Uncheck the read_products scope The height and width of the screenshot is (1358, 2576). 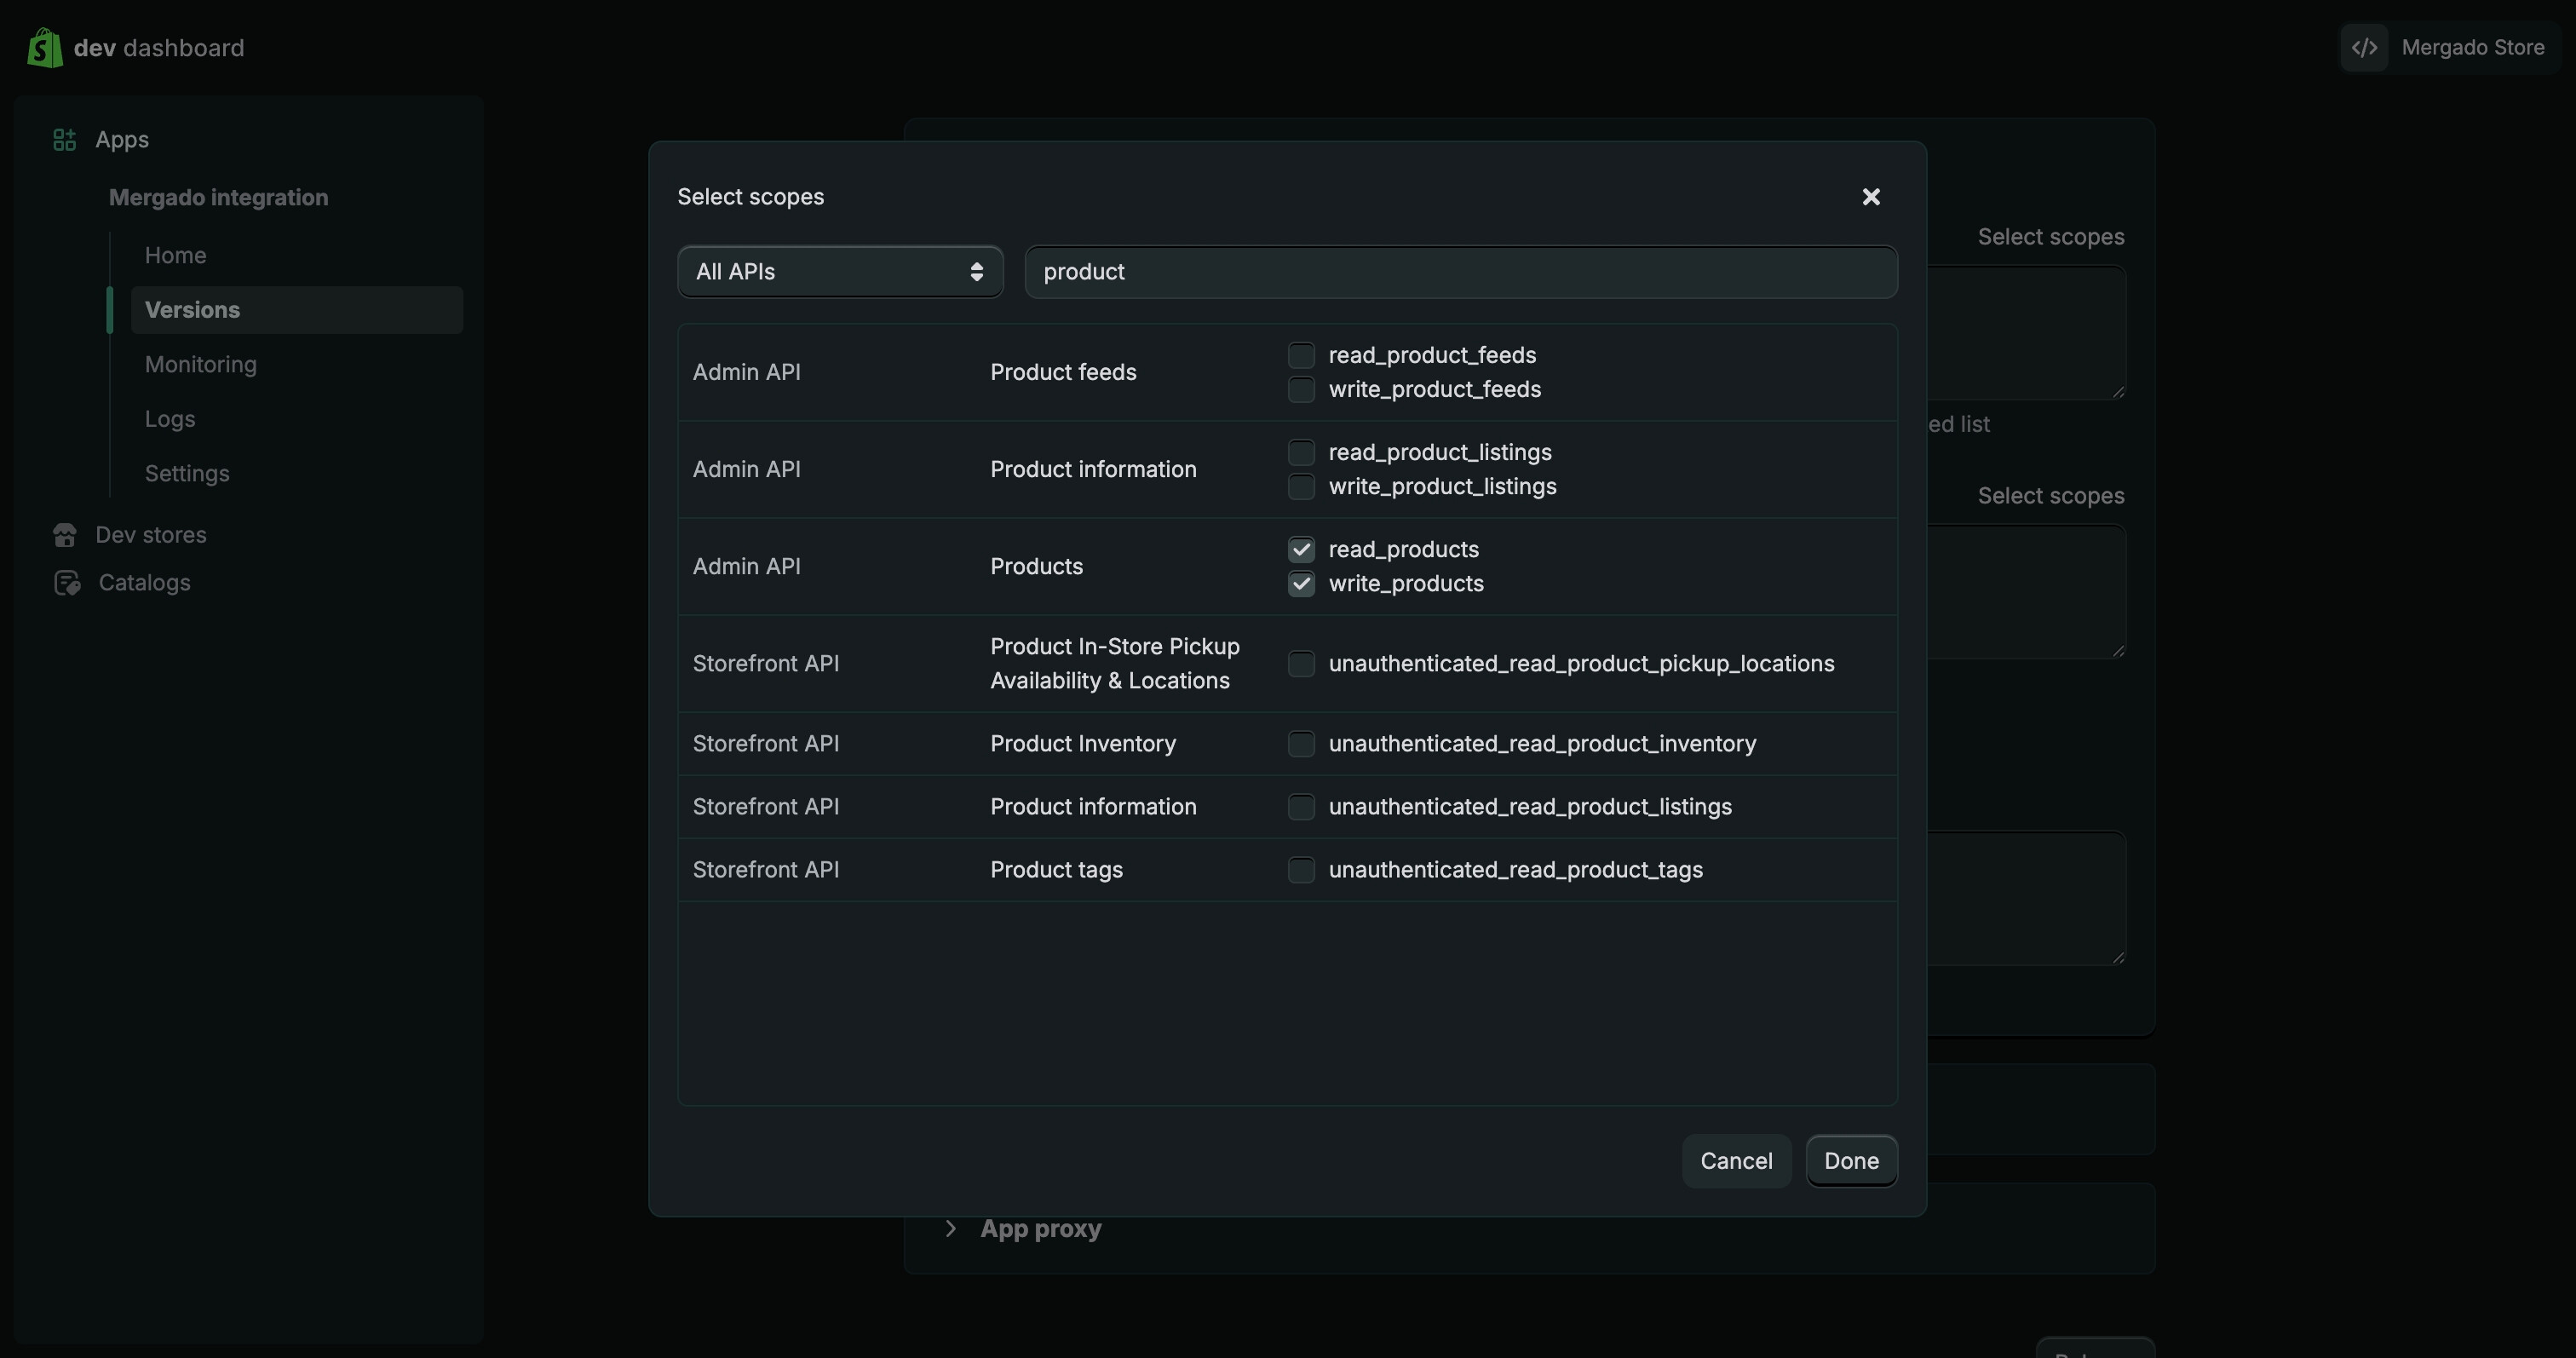tap(1301, 549)
